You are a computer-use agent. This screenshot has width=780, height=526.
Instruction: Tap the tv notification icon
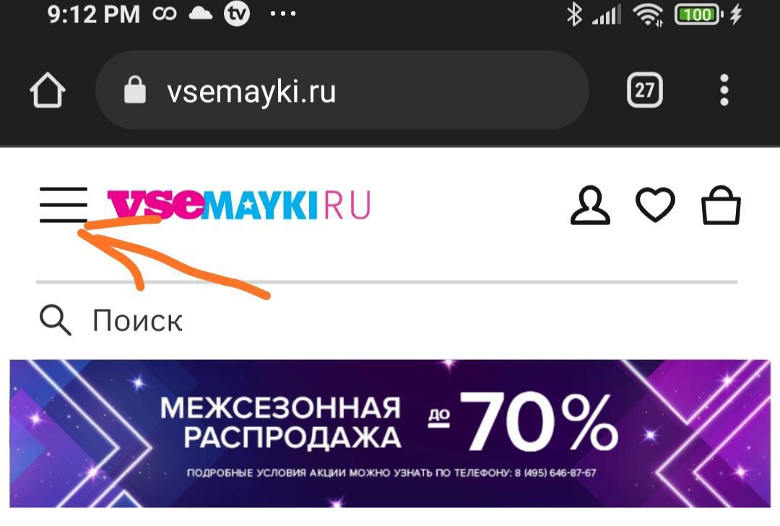(x=237, y=14)
